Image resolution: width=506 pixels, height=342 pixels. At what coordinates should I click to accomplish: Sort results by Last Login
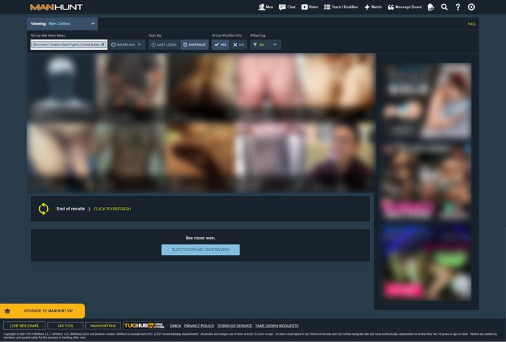(x=164, y=45)
